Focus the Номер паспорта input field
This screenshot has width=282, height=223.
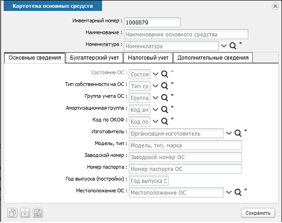186,169
